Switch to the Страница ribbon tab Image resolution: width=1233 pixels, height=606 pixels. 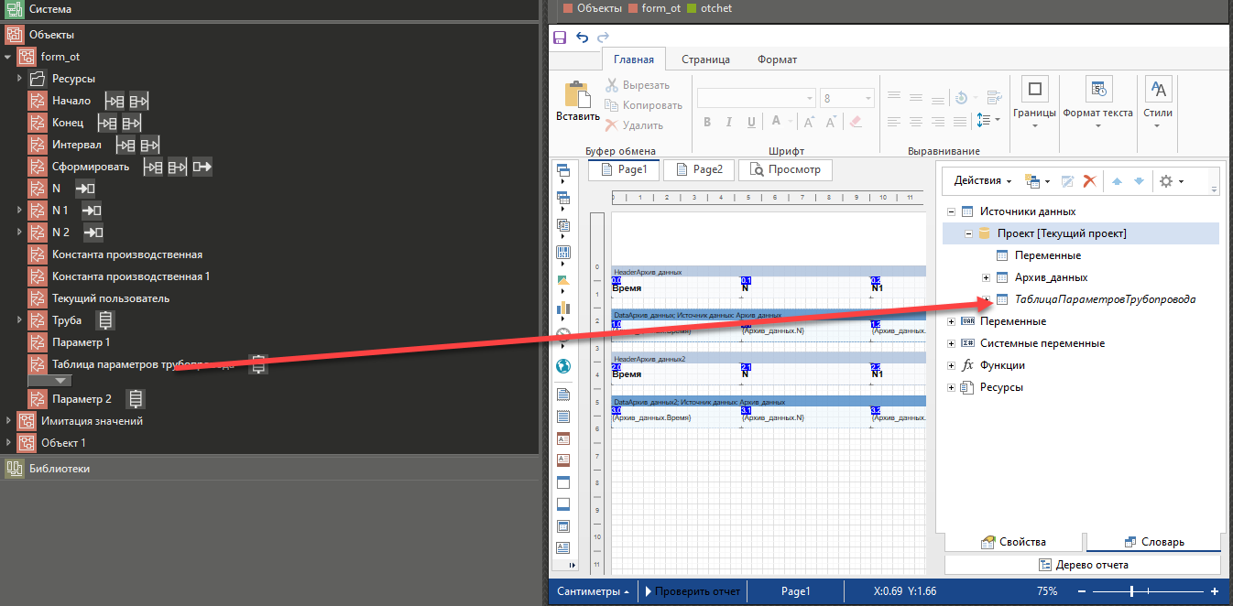pos(705,60)
